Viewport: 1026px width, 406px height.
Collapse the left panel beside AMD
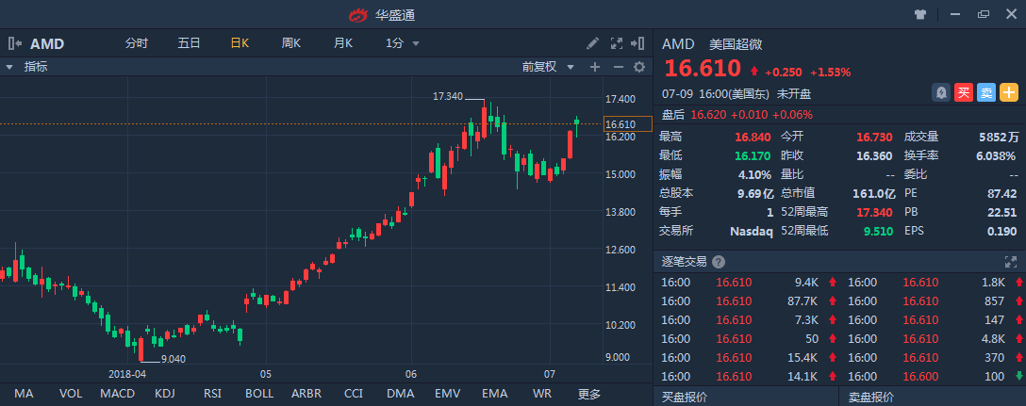click(x=14, y=44)
